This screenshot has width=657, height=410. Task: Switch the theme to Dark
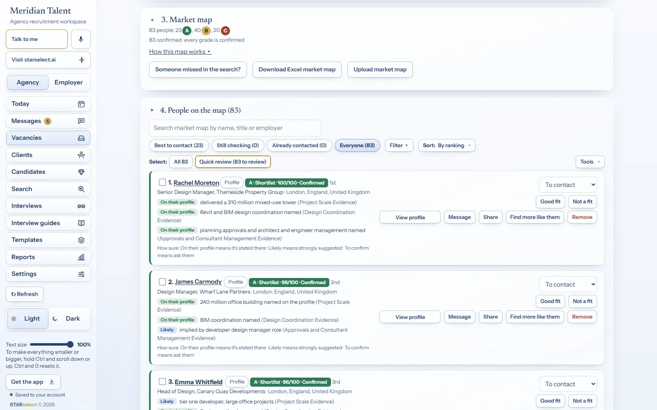(x=69, y=319)
